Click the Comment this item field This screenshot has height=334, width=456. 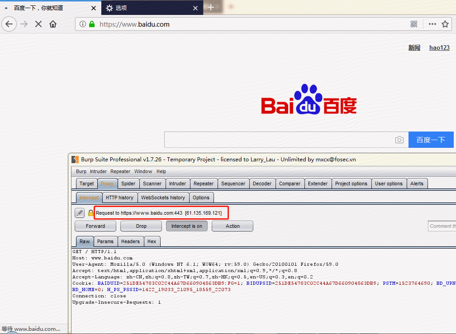[442, 226]
